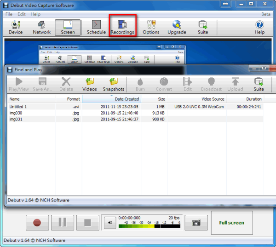Sort by the Date Created column header
Viewport: 276px width, 247px height.
[x=111, y=99]
